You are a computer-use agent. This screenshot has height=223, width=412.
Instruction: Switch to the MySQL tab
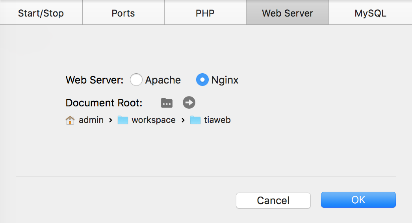[371, 12]
